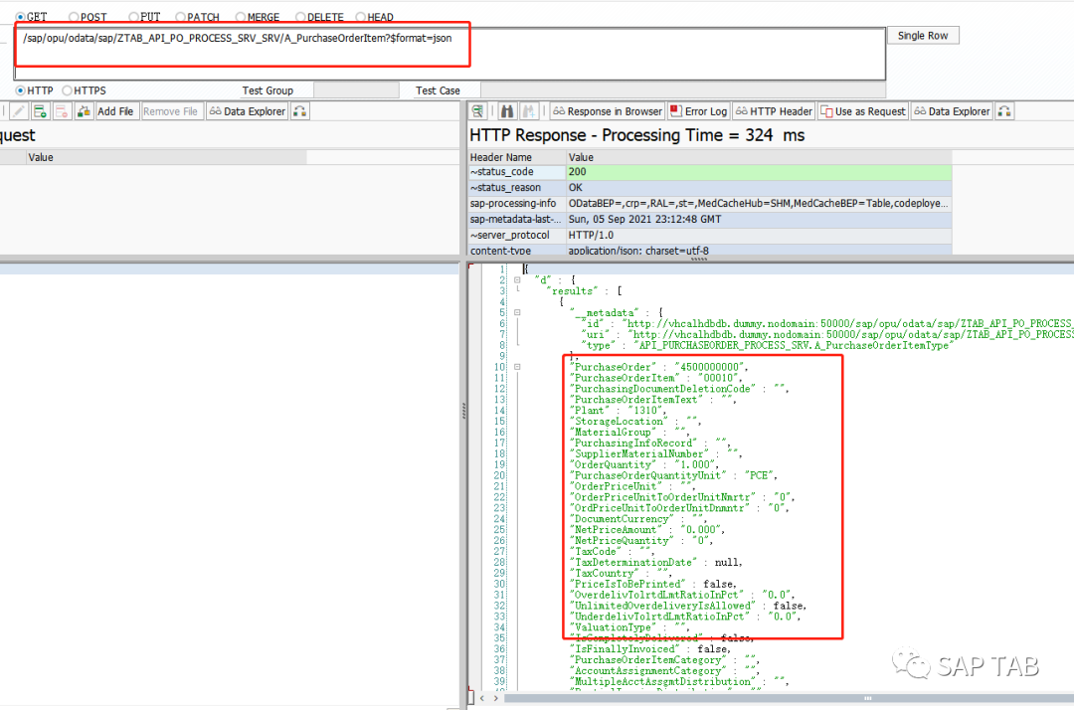The height and width of the screenshot is (710, 1074).
Task: Click the Single Row button
Action: point(923,36)
